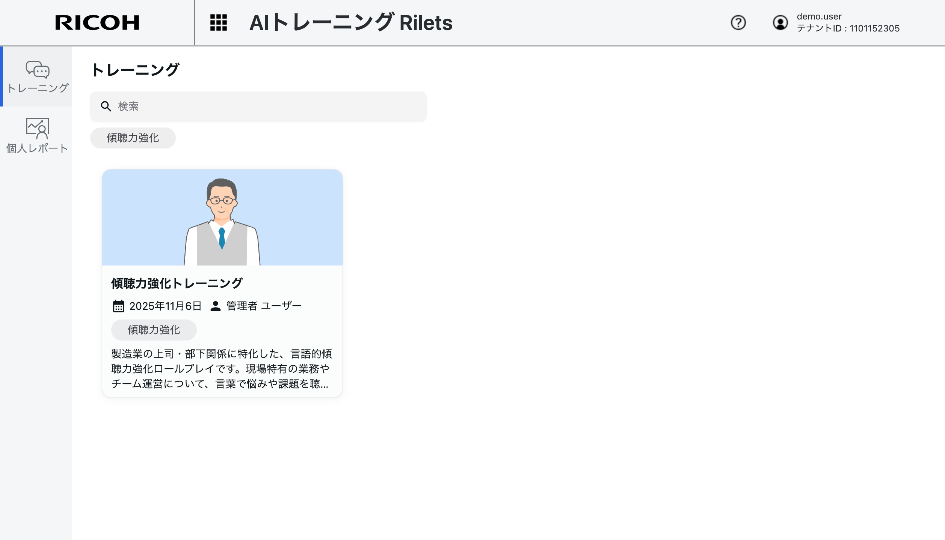Screen dimensions: 945x540
Task: Open the 個人レポート sidebar label
Action: tap(37, 148)
